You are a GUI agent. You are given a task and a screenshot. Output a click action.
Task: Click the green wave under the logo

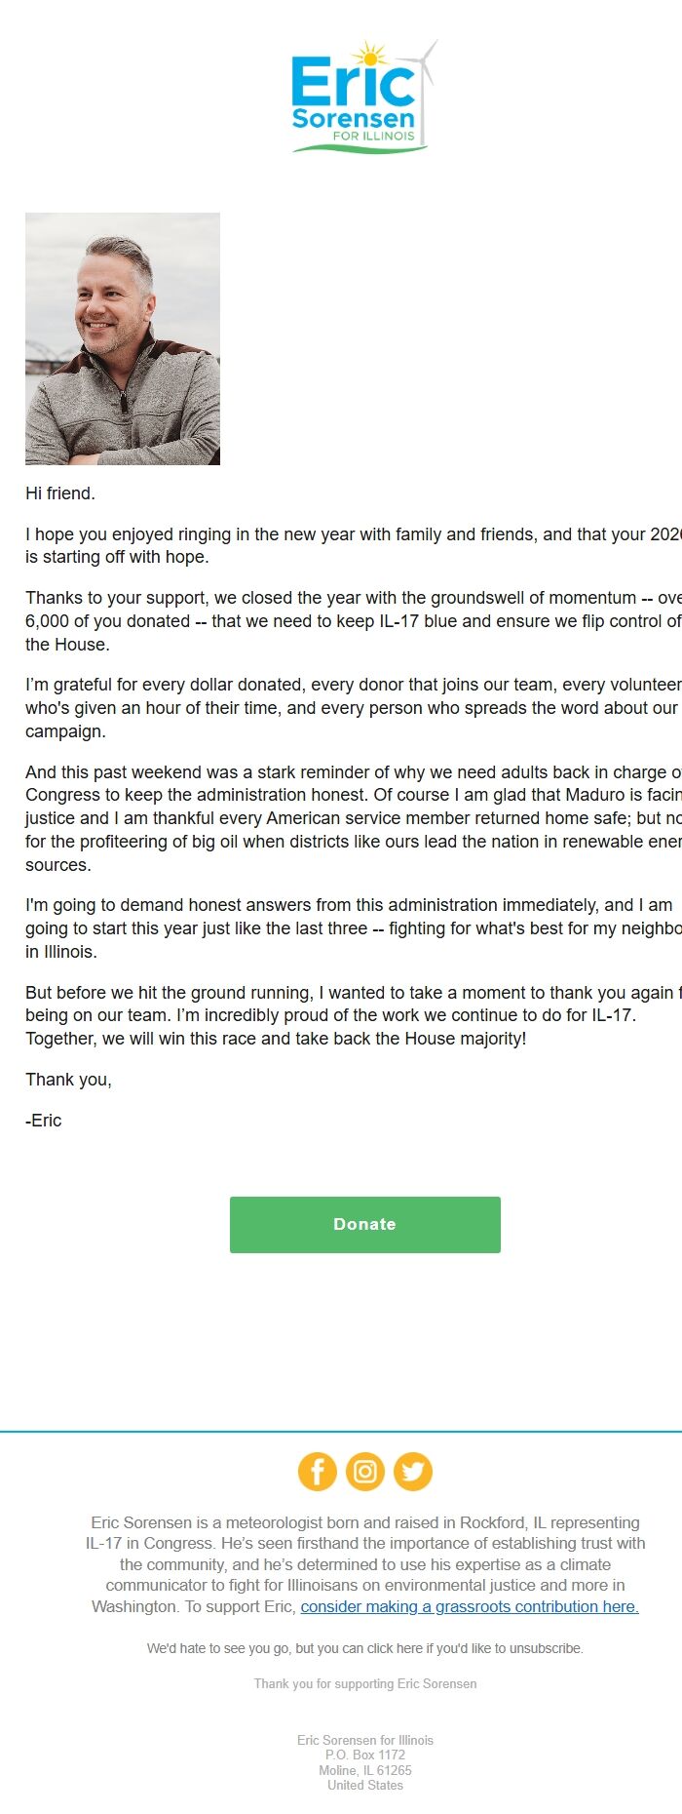tap(360, 148)
